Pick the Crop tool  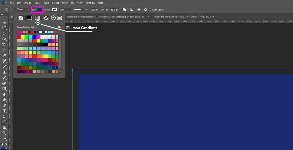tap(4, 44)
